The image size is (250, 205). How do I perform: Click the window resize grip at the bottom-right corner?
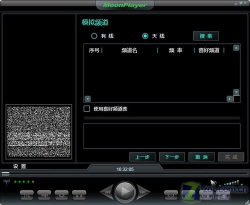click(x=247, y=202)
